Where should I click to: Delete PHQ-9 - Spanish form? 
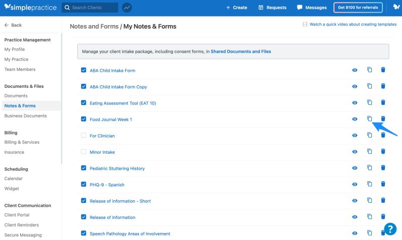383,184
